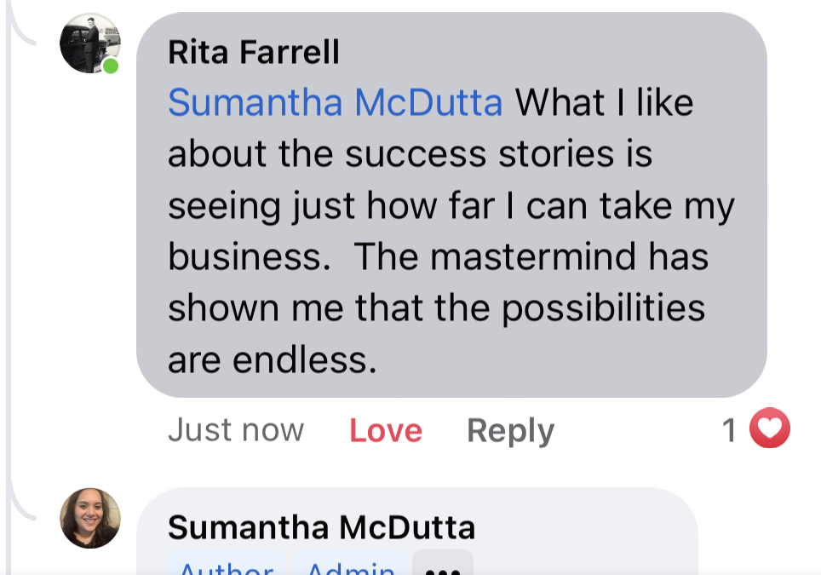Click the bold Sumantha McDutta commenter name
Viewport: 821px width, 575px height.
coord(321,527)
